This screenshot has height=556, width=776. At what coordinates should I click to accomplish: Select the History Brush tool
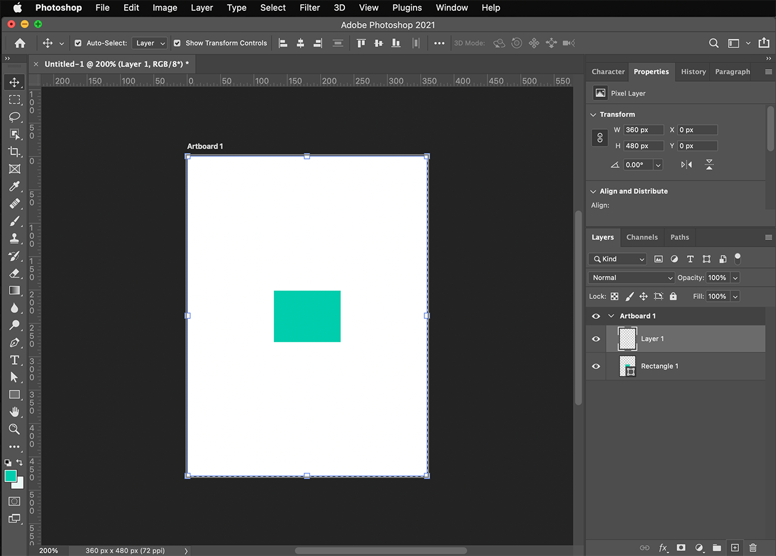(x=15, y=256)
